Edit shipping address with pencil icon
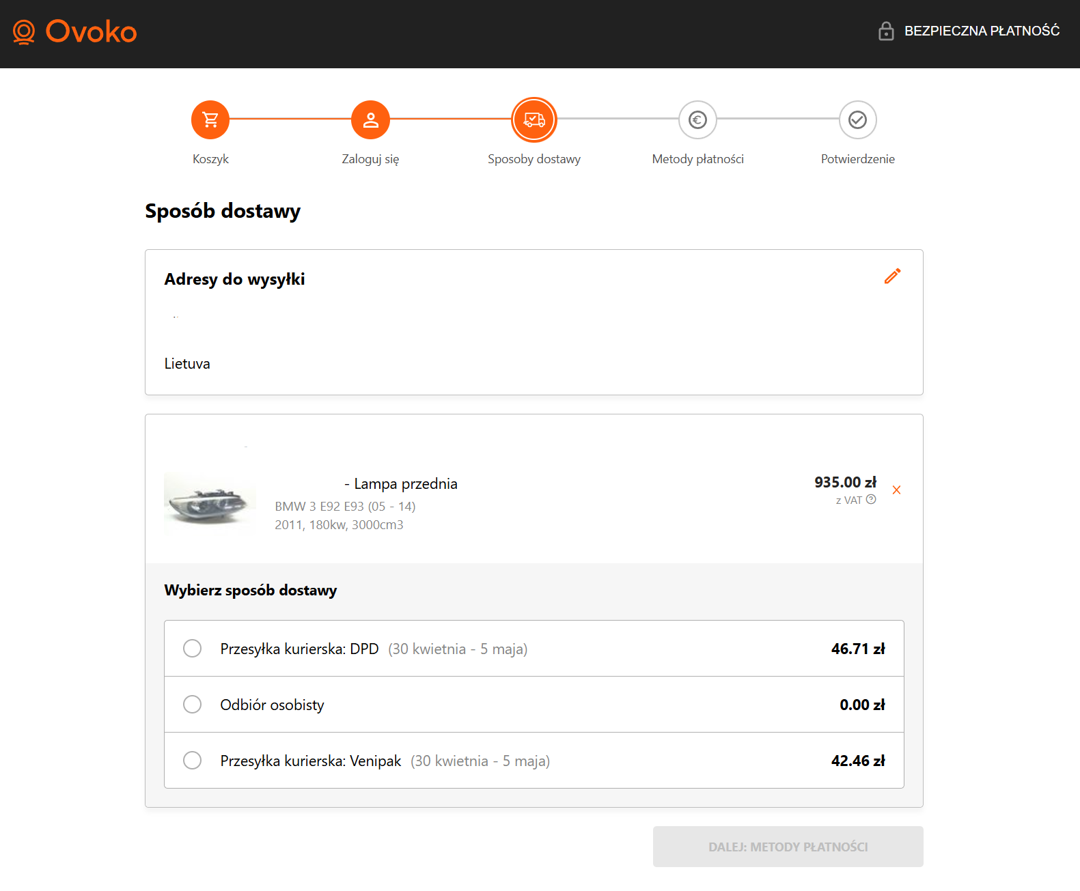Viewport: 1080px width, 891px height. (x=892, y=276)
